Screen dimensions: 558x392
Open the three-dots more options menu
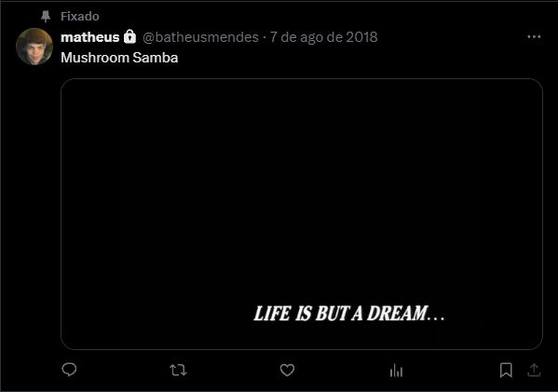(x=534, y=36)
